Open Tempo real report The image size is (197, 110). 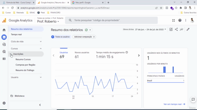tap(16, 35)
